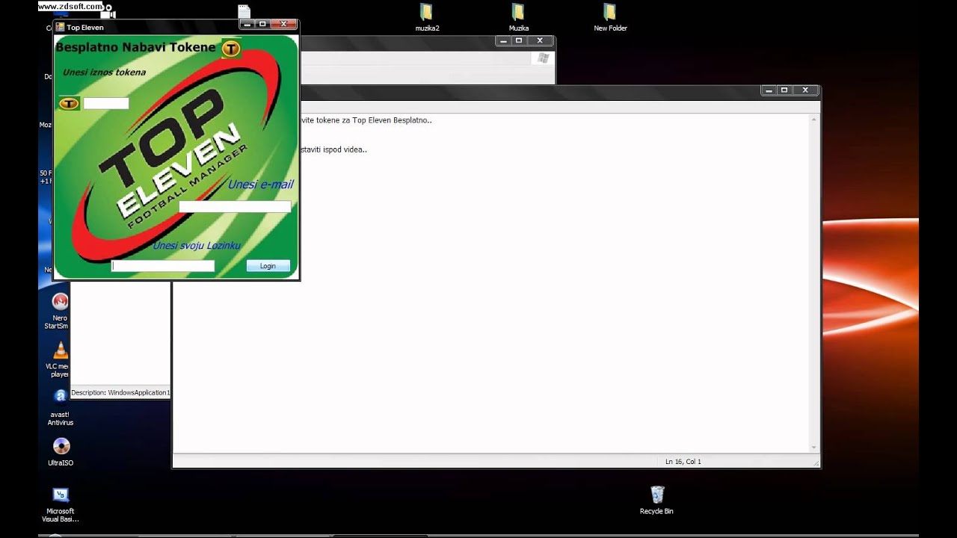The width and height of the screenshot is (957, 538).
Task: Close the middle background window
Action: click(x=540, y=40)
